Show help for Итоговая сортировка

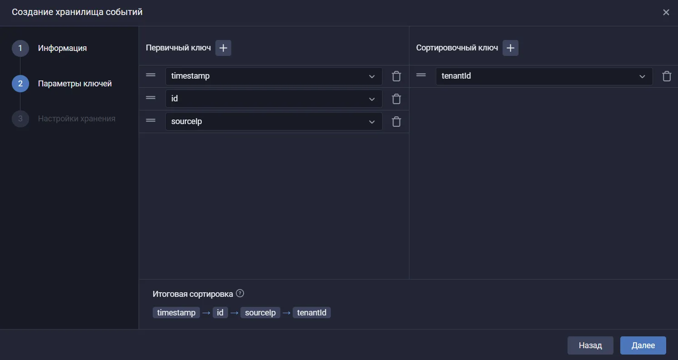point(240,294)
